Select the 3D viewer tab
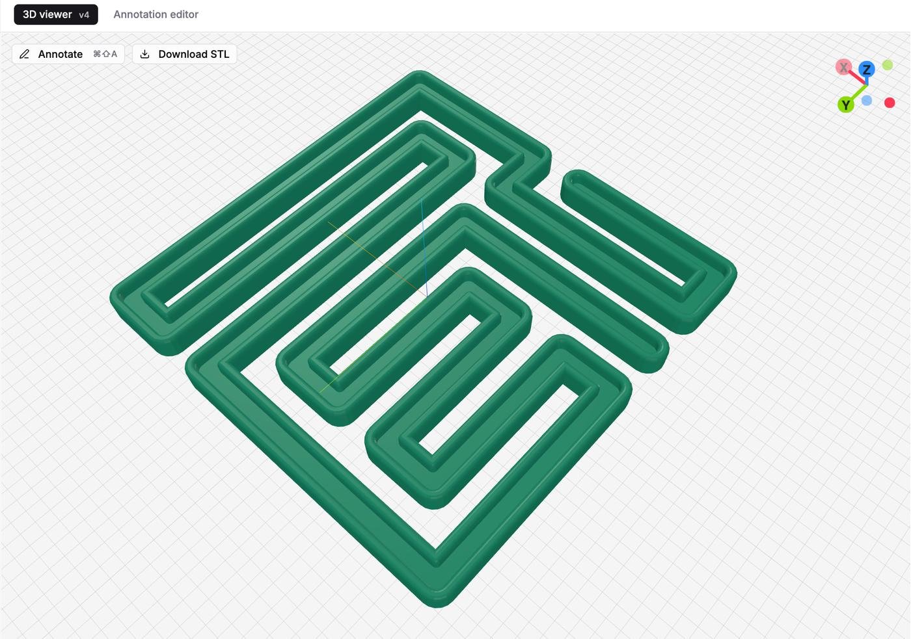This screenshot has height=639, width=911. tap(48, 14)
